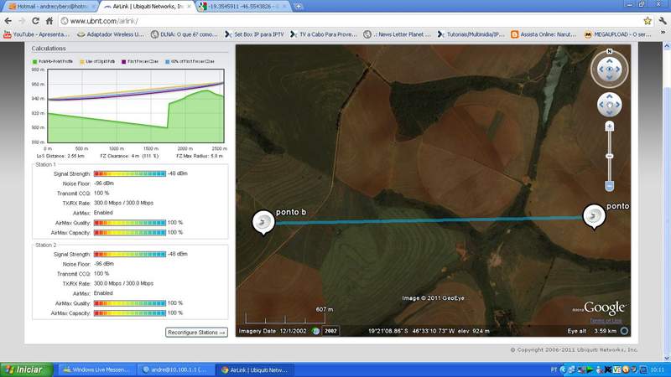
Task: Open the andre@10.100.1.1 taskbar window
Action: 176,369
